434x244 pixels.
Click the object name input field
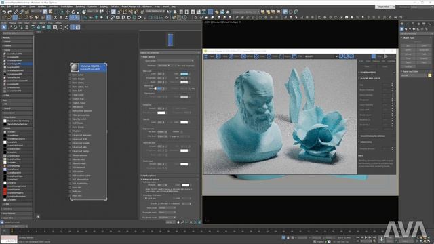pos(414,75)
